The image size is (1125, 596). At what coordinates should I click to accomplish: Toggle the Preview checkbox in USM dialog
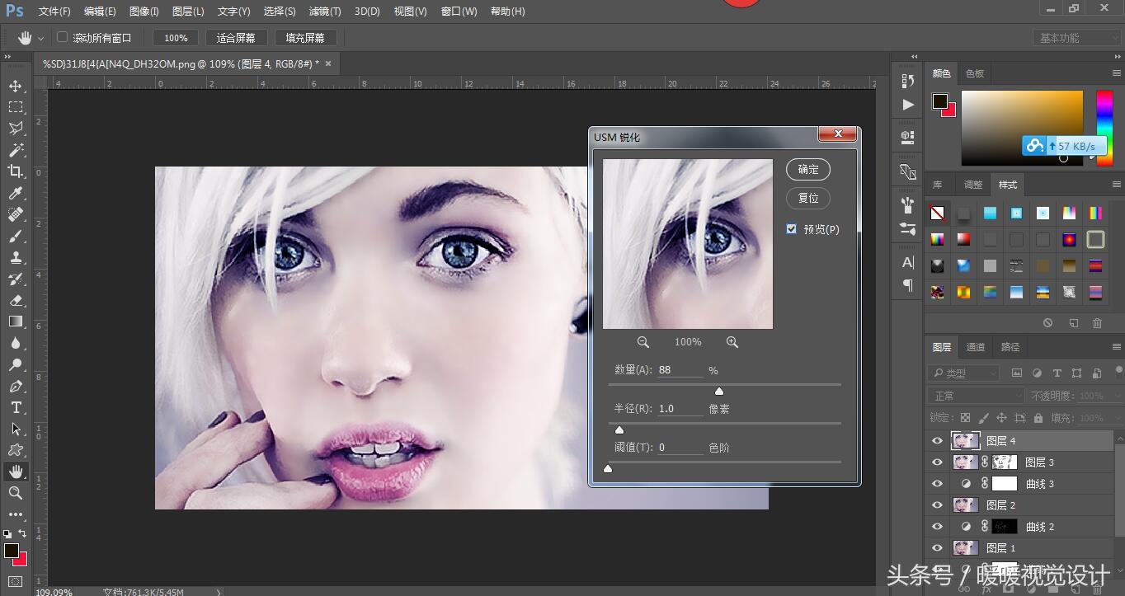tap(792, 229)
